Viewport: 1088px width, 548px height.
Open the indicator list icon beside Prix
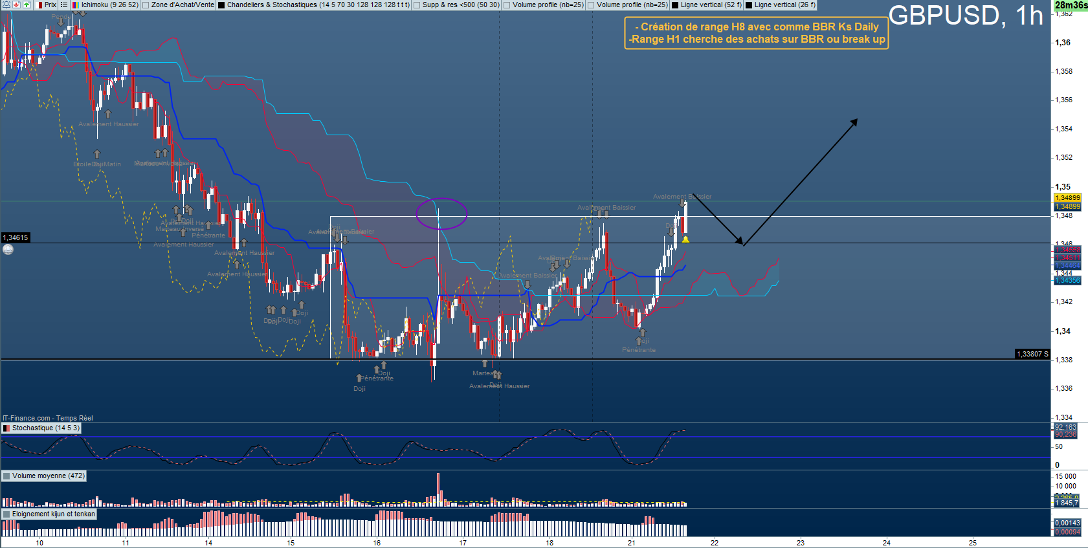pyautogui.click(x=63, y=5)
